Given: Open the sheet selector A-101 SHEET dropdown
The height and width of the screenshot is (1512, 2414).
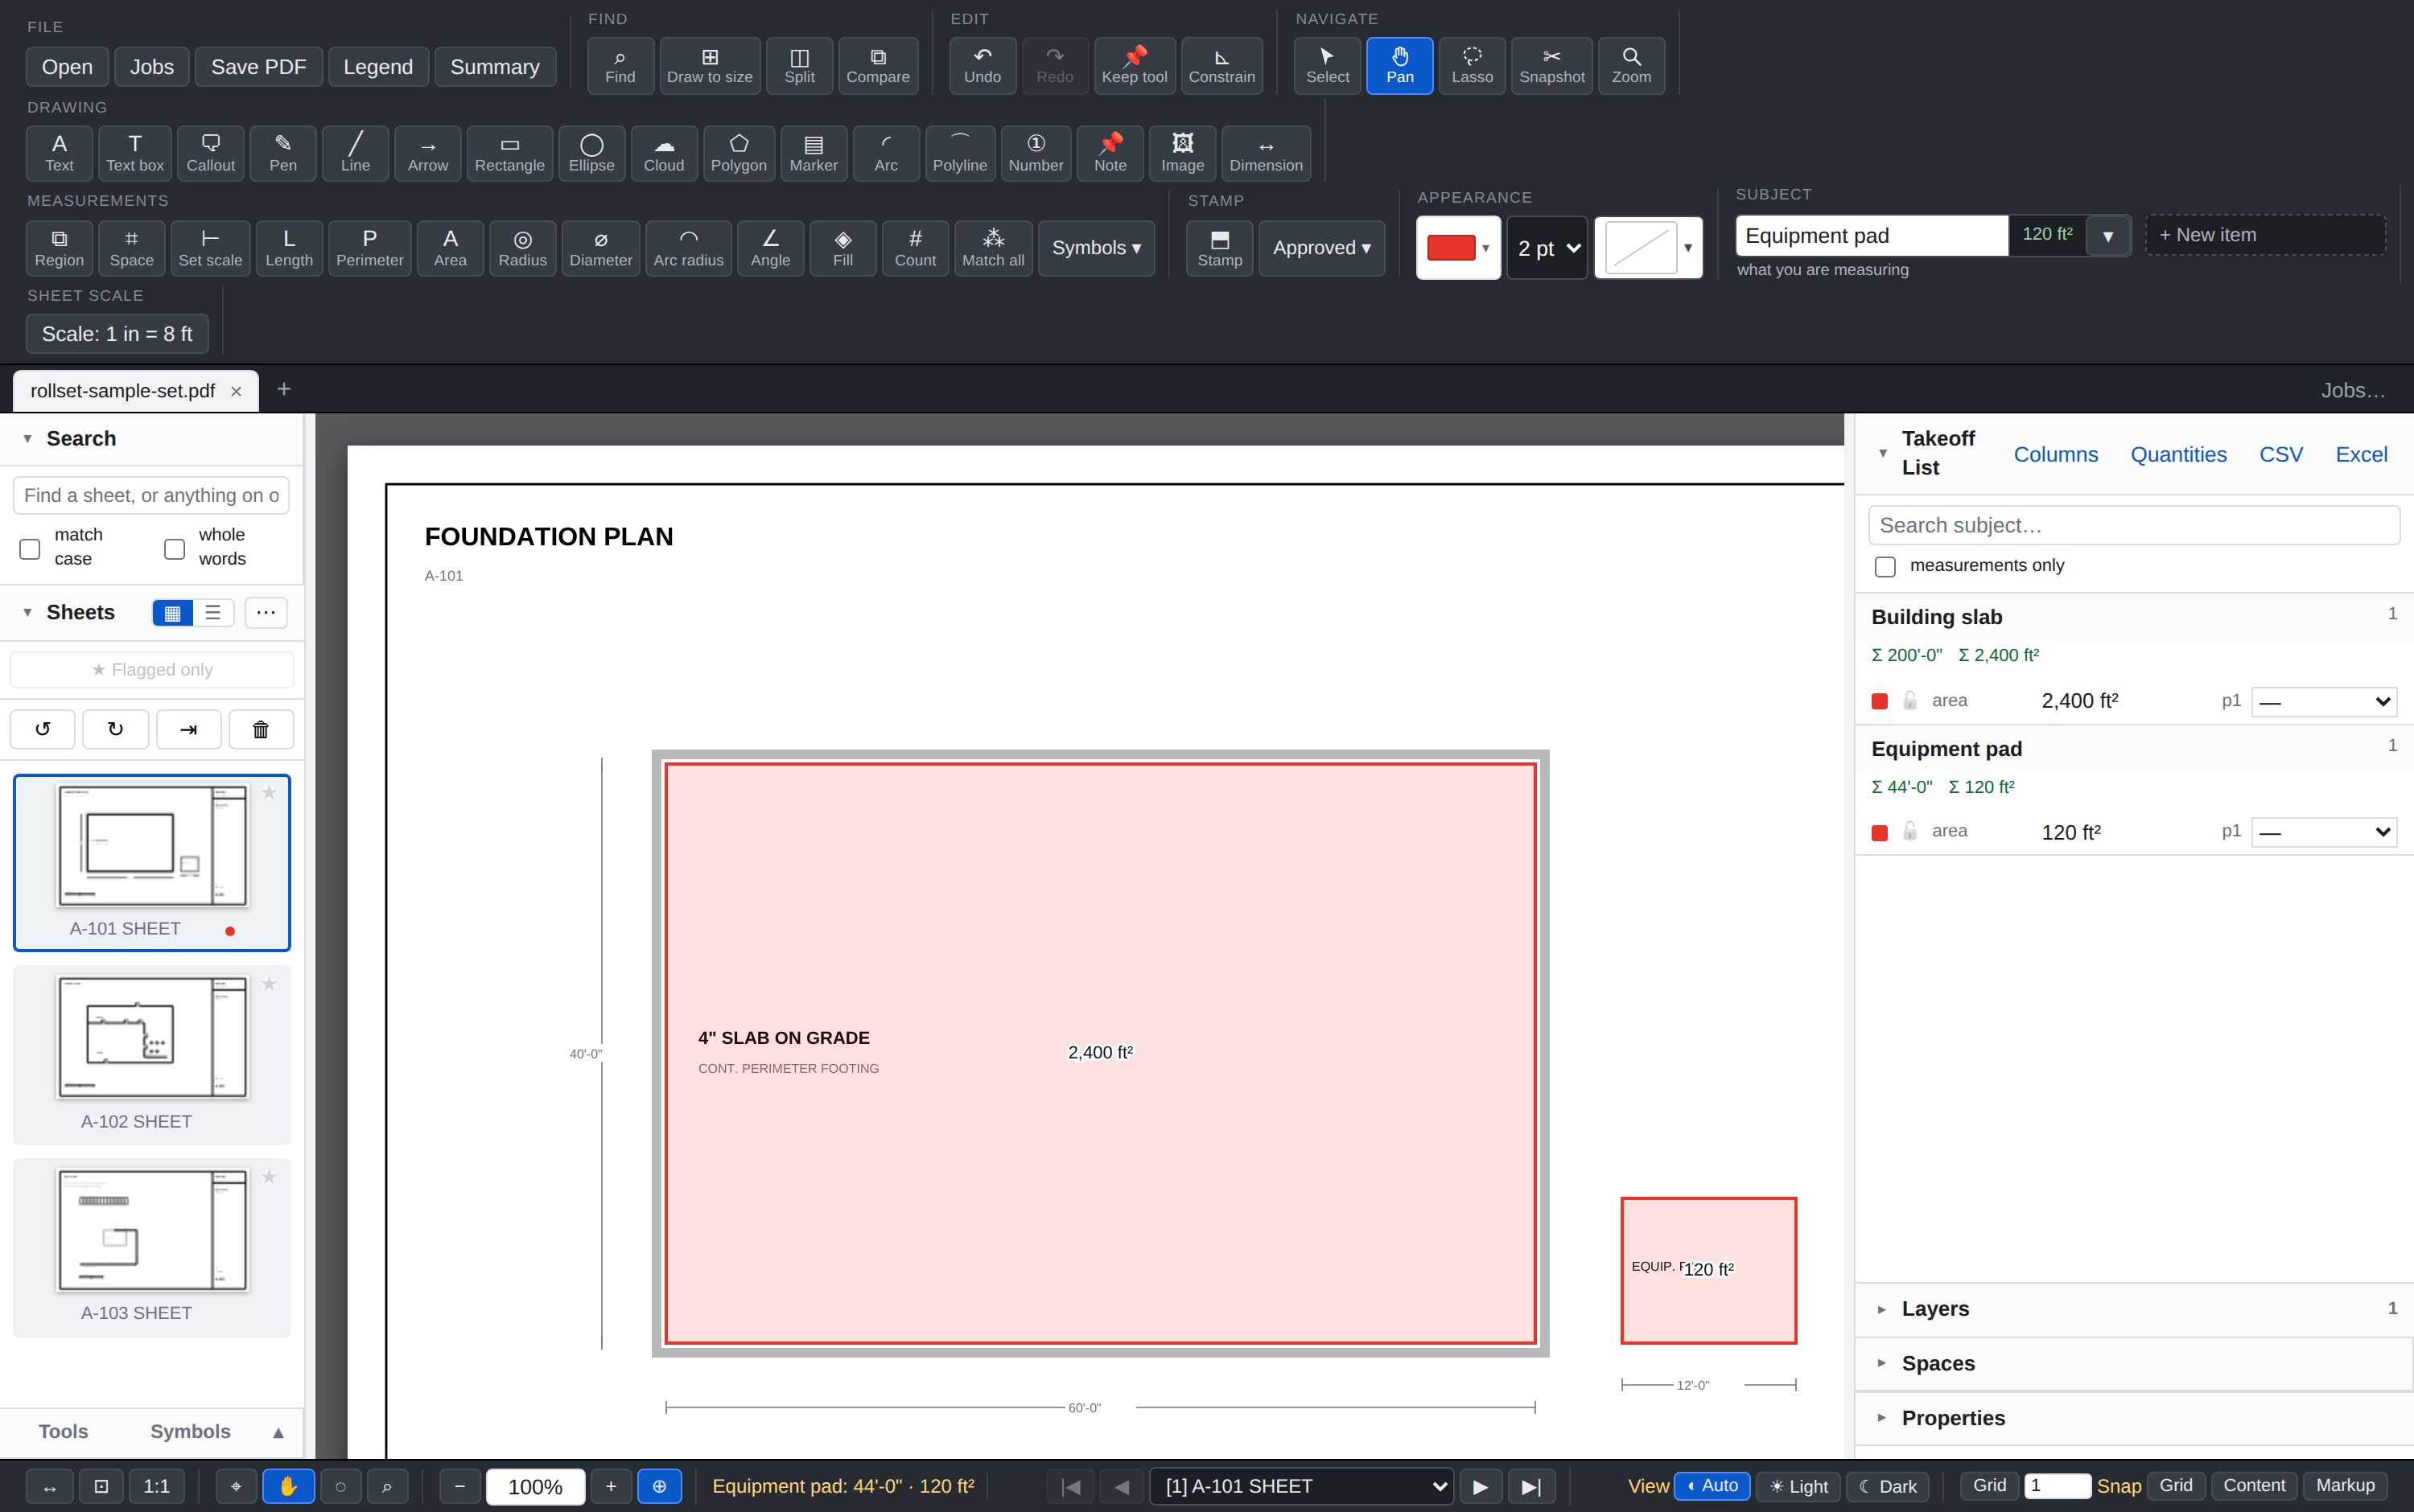Looking at the screenshot, I should (x=1301, y=1486).
